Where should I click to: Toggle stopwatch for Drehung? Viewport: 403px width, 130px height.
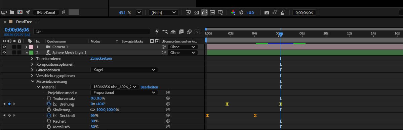[x=49, y=104]
